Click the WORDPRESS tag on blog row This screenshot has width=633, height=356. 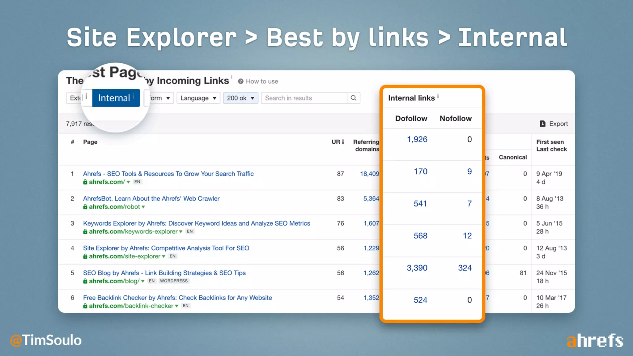[x=174, y=281]
